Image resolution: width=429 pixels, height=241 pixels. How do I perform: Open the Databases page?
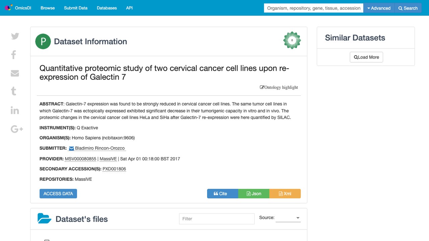click(x=107, y=8)
